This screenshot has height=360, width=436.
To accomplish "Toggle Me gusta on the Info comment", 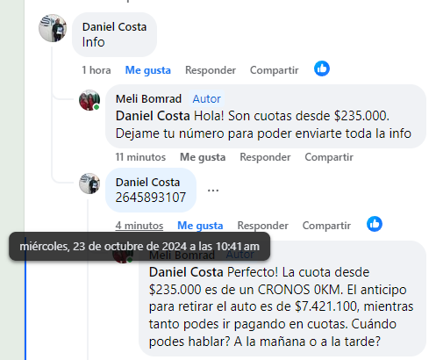I will coord(148,70).
